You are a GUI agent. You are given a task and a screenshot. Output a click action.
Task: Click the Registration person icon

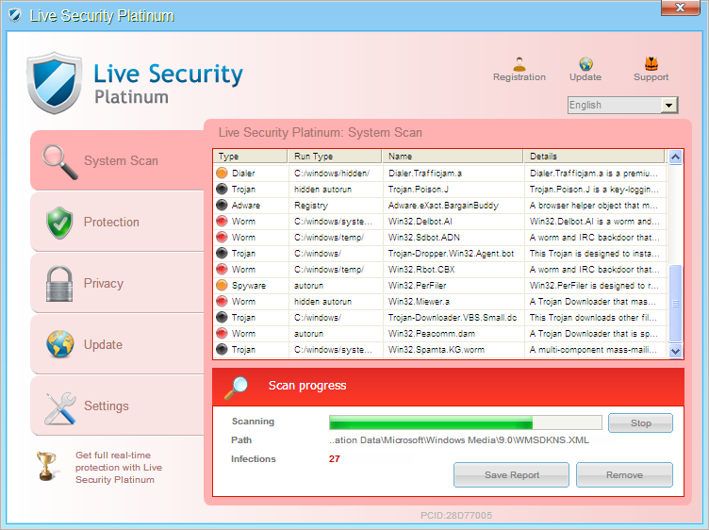(519, 64)
